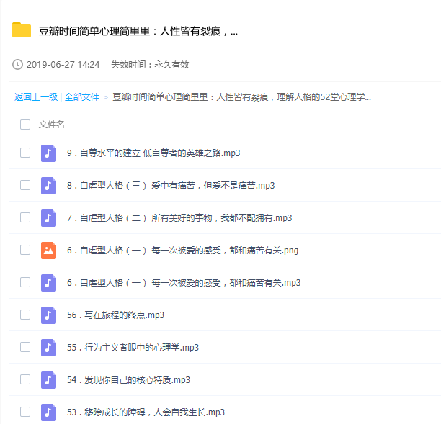The image size is (441, 424).
Task: Click the audio icon for 55．行为主义者眼中的心理学
Action: coord(48,347)
